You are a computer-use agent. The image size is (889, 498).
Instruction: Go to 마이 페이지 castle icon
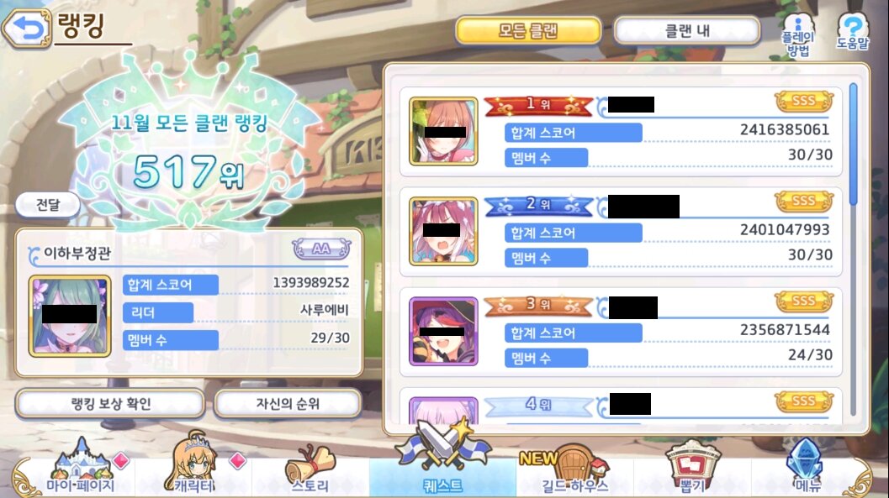pyautogui.click(x=81, y=466)
